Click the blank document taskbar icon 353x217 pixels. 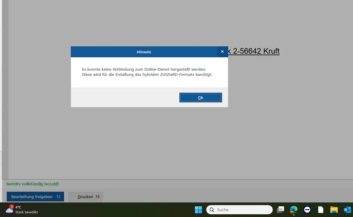[321, 210]
